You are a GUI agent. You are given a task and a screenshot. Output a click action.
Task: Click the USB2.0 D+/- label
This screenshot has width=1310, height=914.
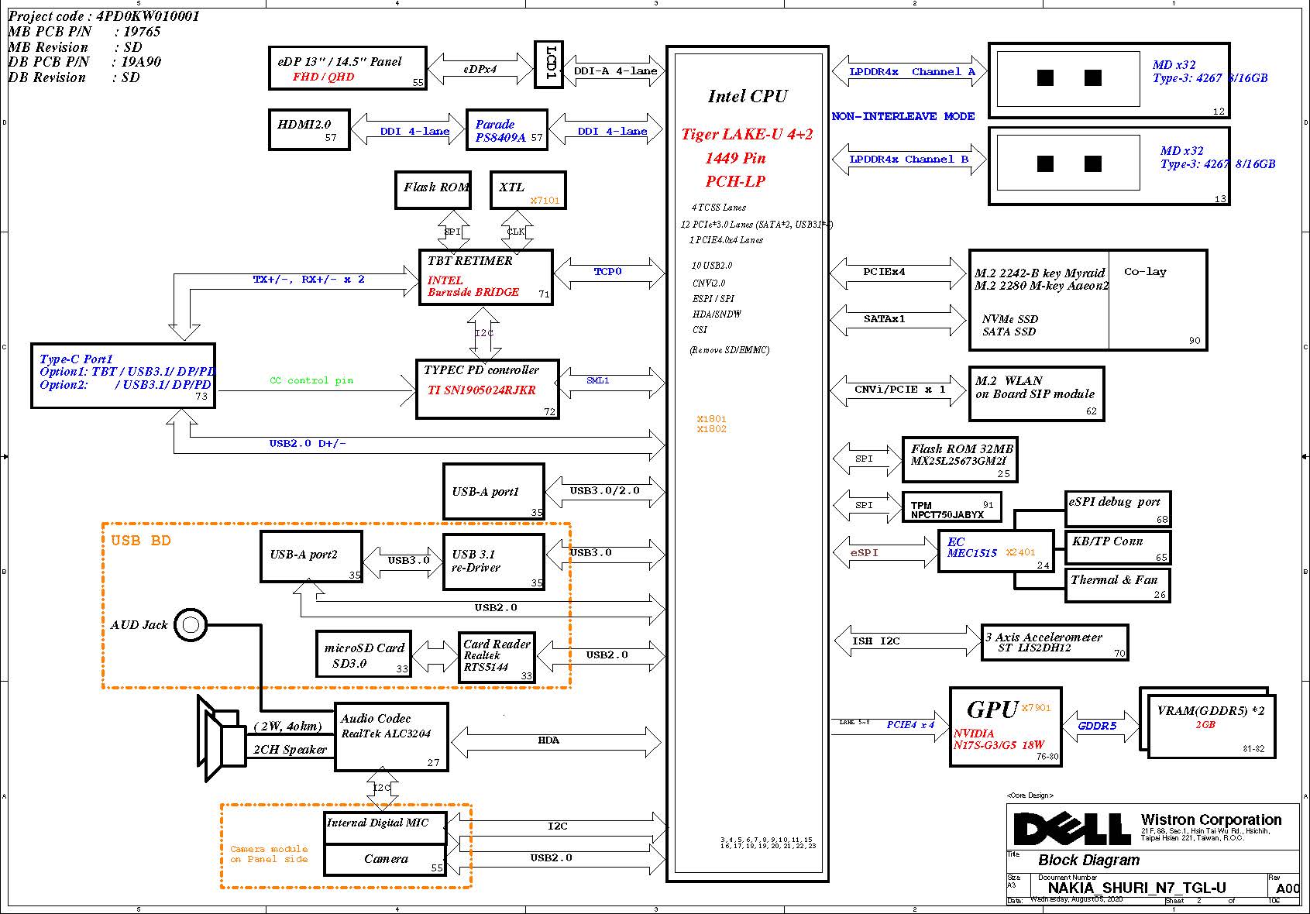(308, 444)
